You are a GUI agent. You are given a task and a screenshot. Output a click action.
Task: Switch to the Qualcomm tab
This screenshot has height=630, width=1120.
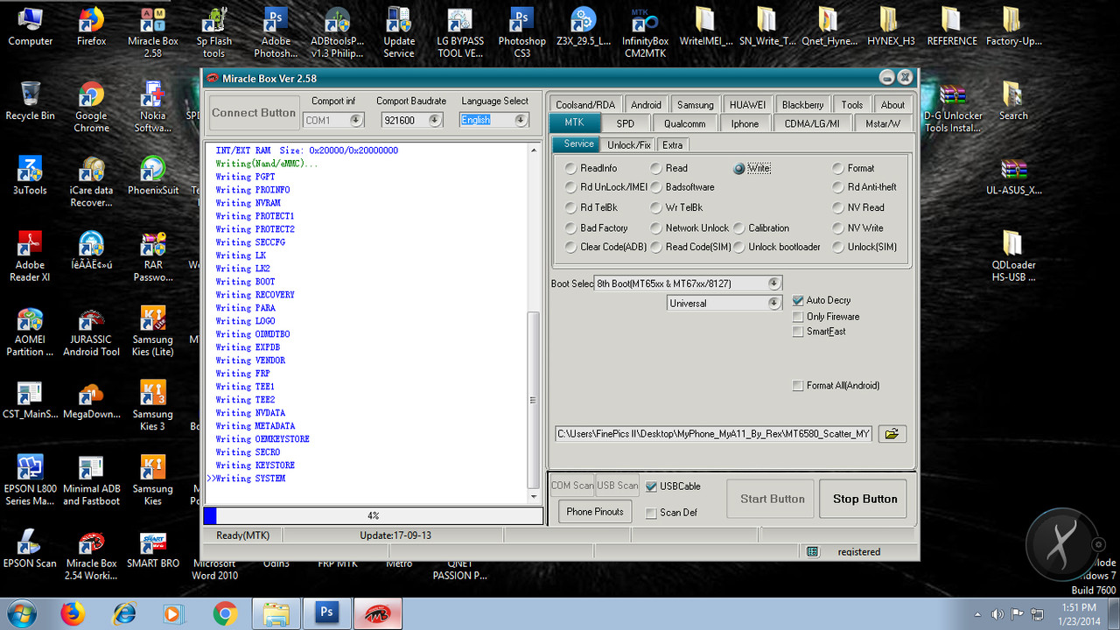685,123
